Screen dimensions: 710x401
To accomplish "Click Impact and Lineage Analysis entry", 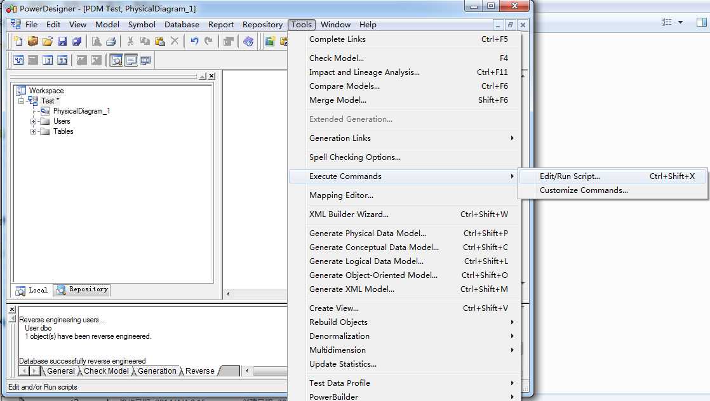I will 405,72.
